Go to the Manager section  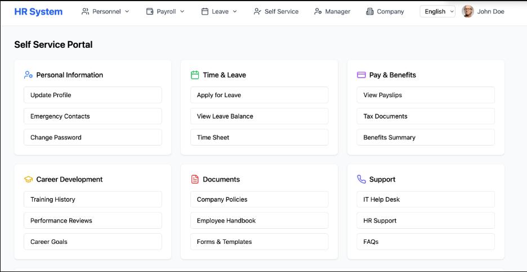pyautogui.click(x=332, y=11)
